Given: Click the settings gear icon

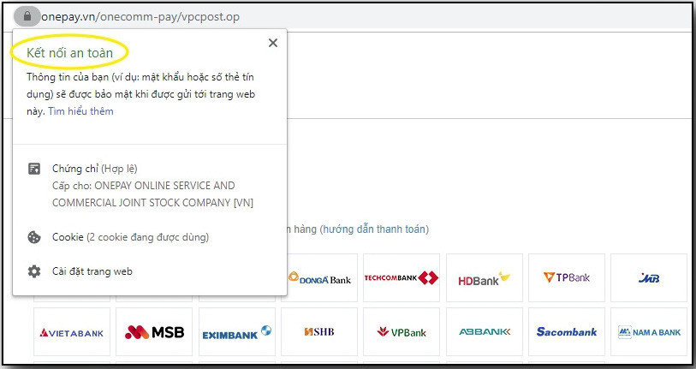Looking at the screenshot, I should tap(34, 271).
